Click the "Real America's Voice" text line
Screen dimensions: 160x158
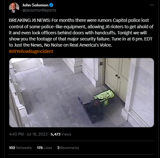point(91,45)
